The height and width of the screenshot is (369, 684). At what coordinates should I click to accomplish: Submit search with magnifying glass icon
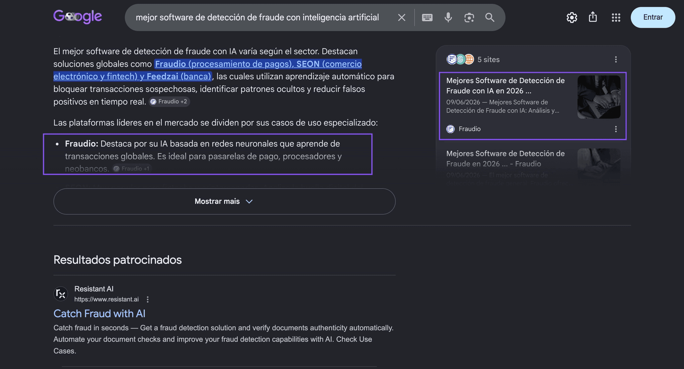click(x=490, y=17)
